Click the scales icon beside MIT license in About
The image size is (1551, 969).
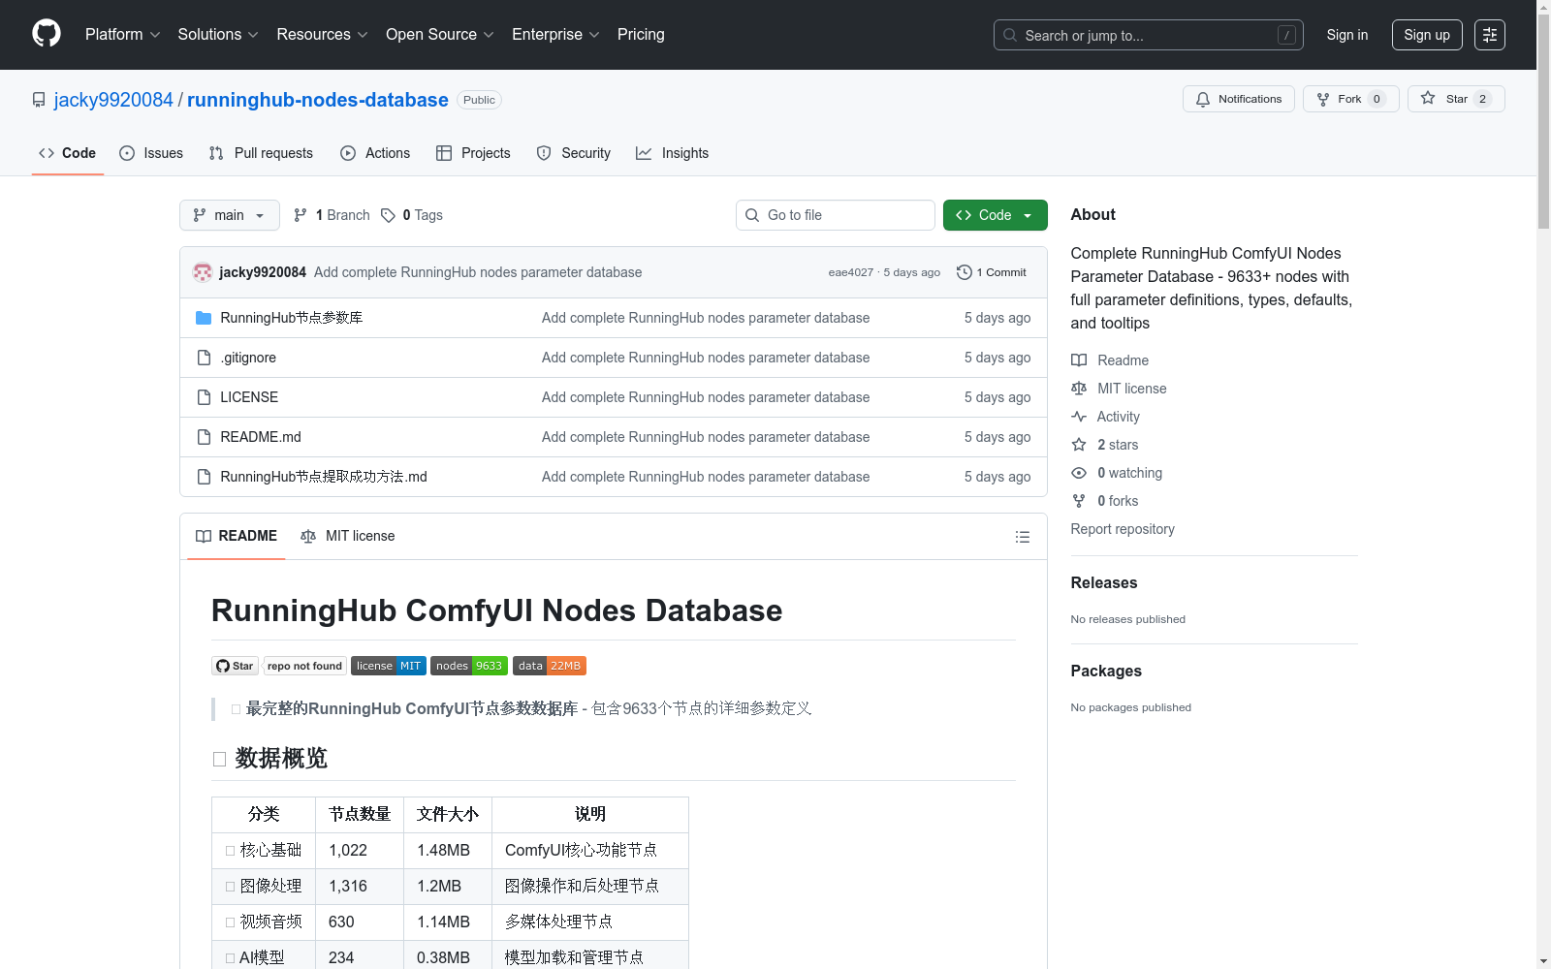(1079, 389)
